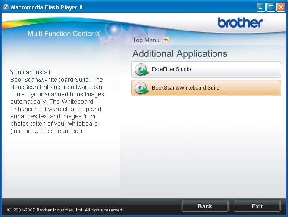
Task: Minimize the Macromedia Flash Player window
Action: point(260,7)
